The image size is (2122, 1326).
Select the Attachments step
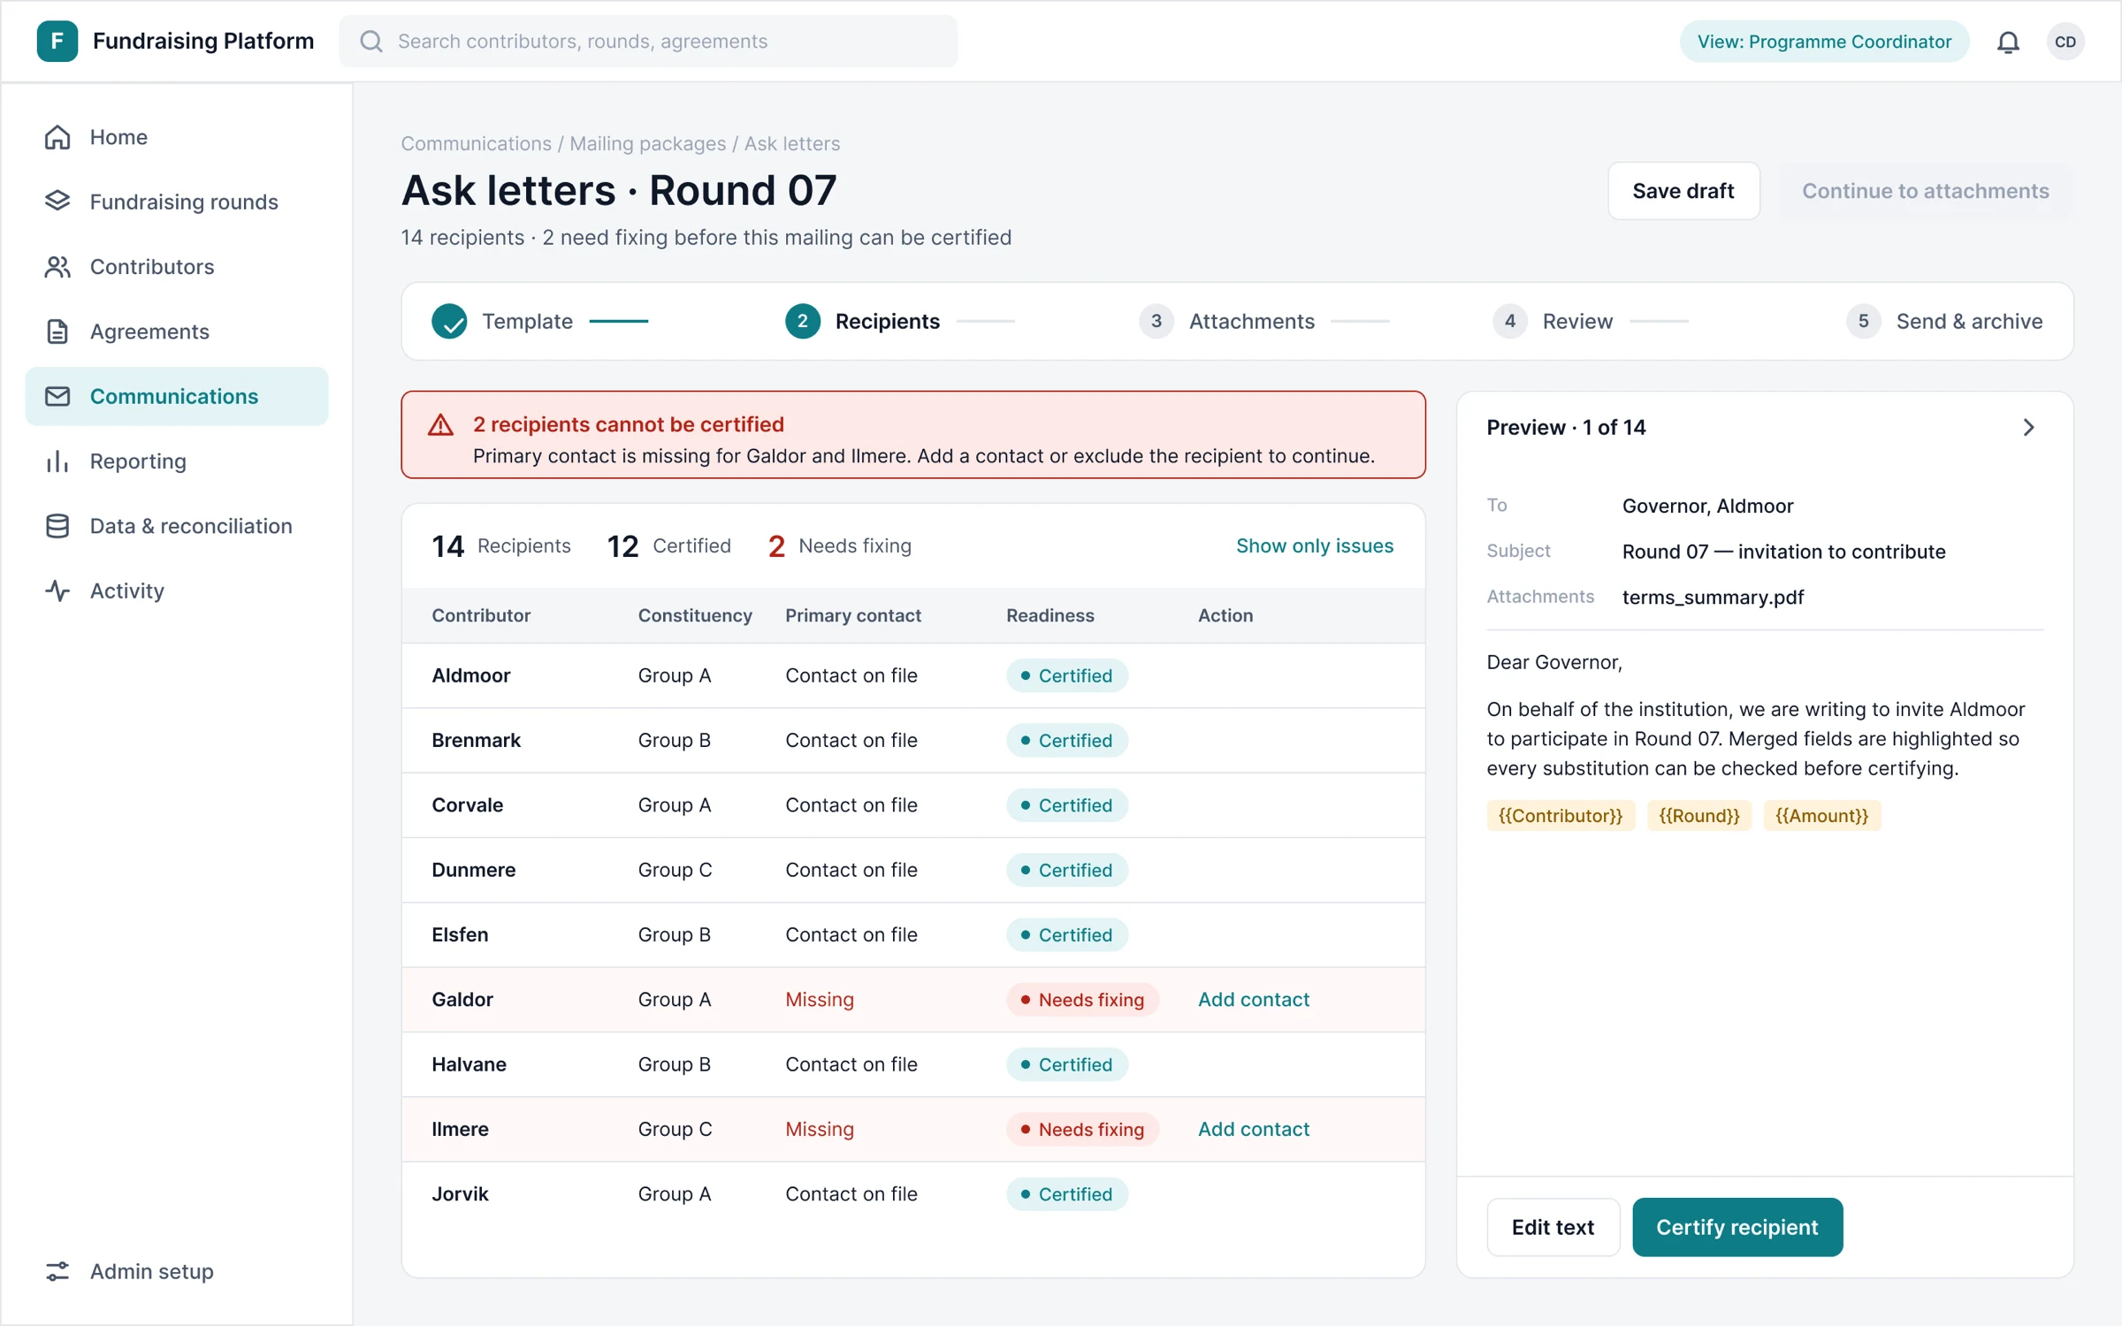click(x=1227, y=321)
